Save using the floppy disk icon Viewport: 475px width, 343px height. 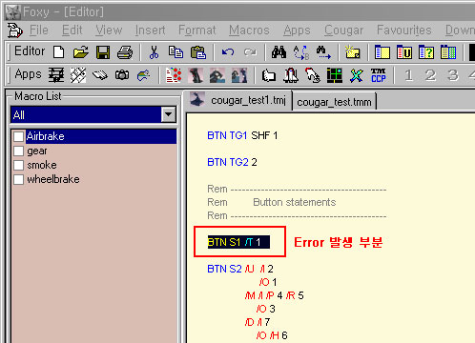pyautogui.click(x=103, y=52)
